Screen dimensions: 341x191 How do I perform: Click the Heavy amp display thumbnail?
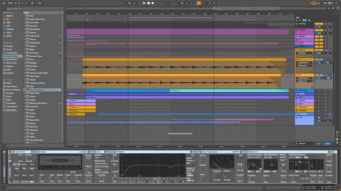(60, 162)
